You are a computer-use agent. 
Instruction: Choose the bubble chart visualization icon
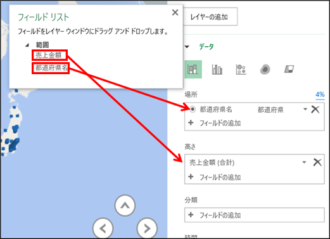coord(241,69)
